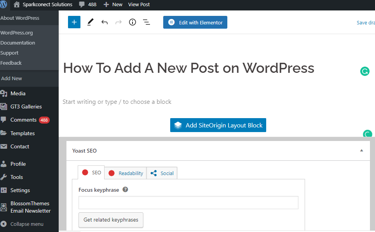Click Get related keyphrases button
Viewport: 375px width, 232px height.
point(111,220)
